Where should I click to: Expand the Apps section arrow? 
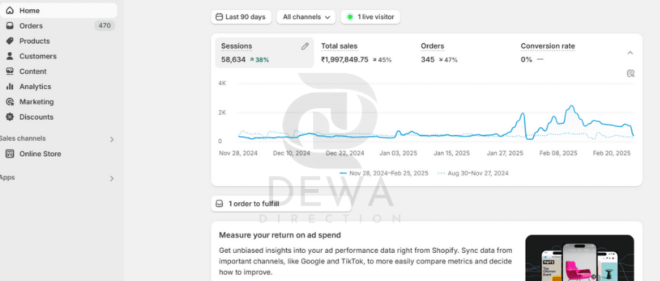tap(112, 178)
